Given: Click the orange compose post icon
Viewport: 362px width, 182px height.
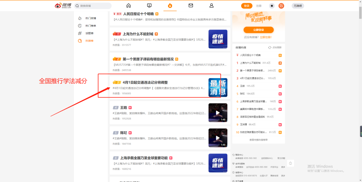Looking at the screenshot, I should pyautogui.click(x=281, y=6).
